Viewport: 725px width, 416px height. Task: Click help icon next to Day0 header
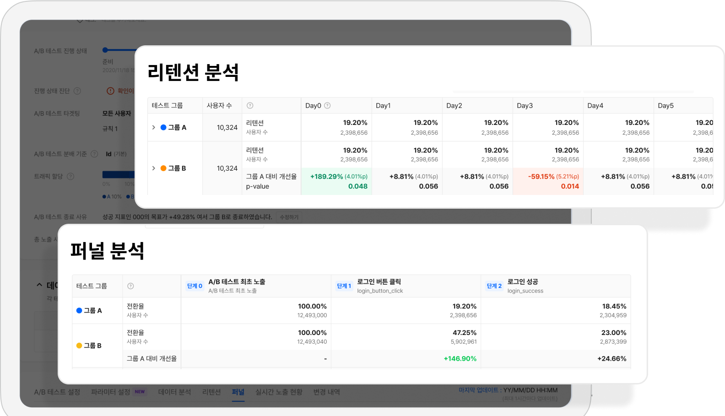pyautogui.click(x=327, y=106)
